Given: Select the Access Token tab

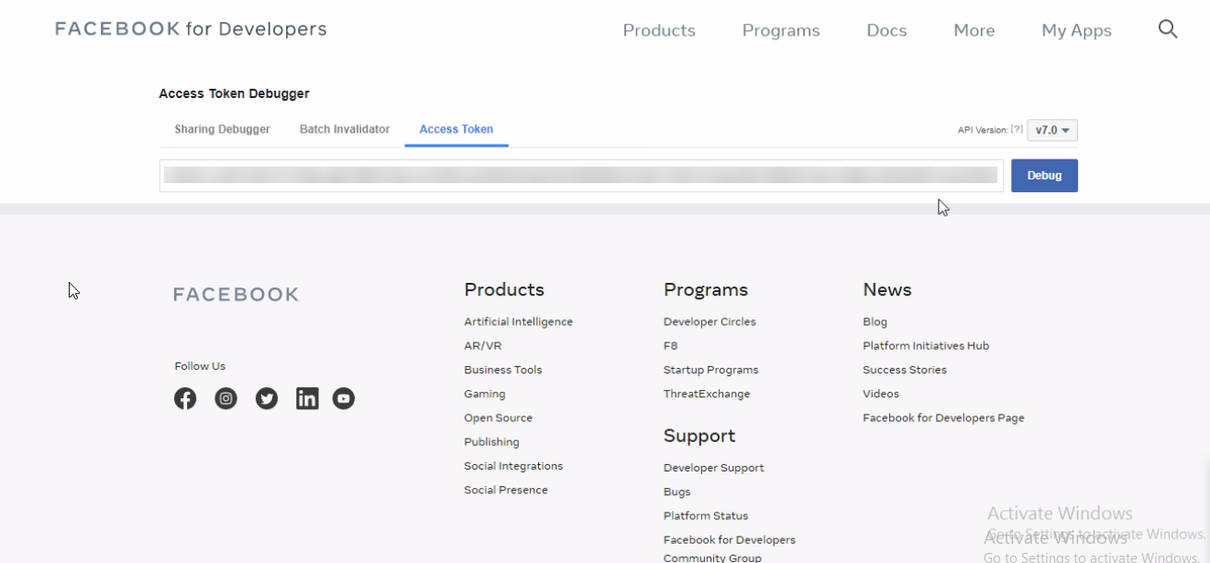Looking at the screenshot, I should 456,129.
